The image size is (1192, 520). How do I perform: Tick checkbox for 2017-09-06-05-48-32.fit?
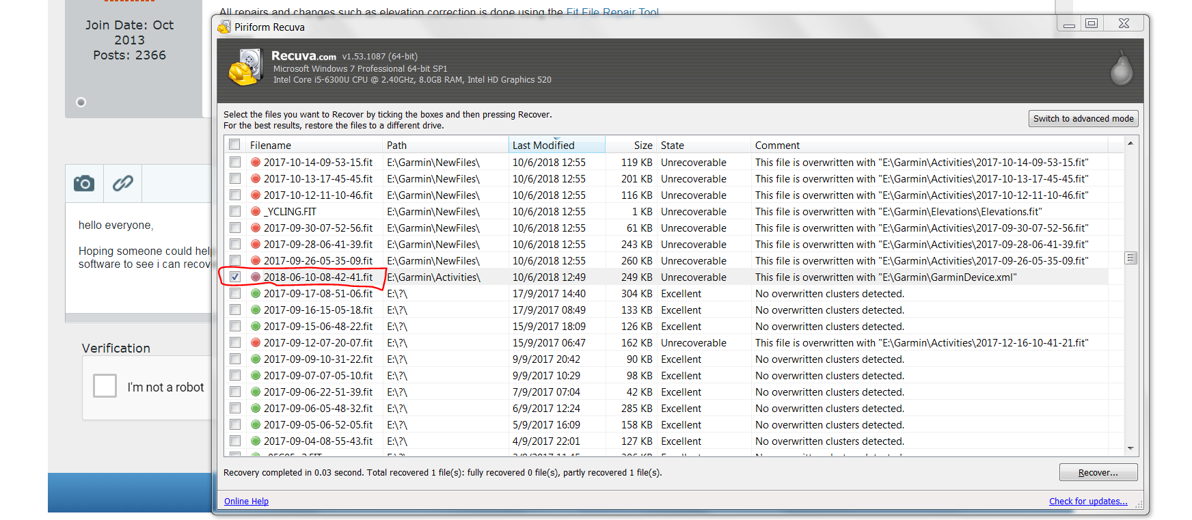[235, 409]
